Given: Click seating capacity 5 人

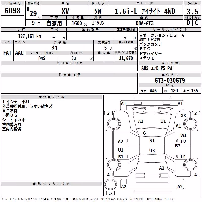Looking at the screenshot, I should pos(108,48).
